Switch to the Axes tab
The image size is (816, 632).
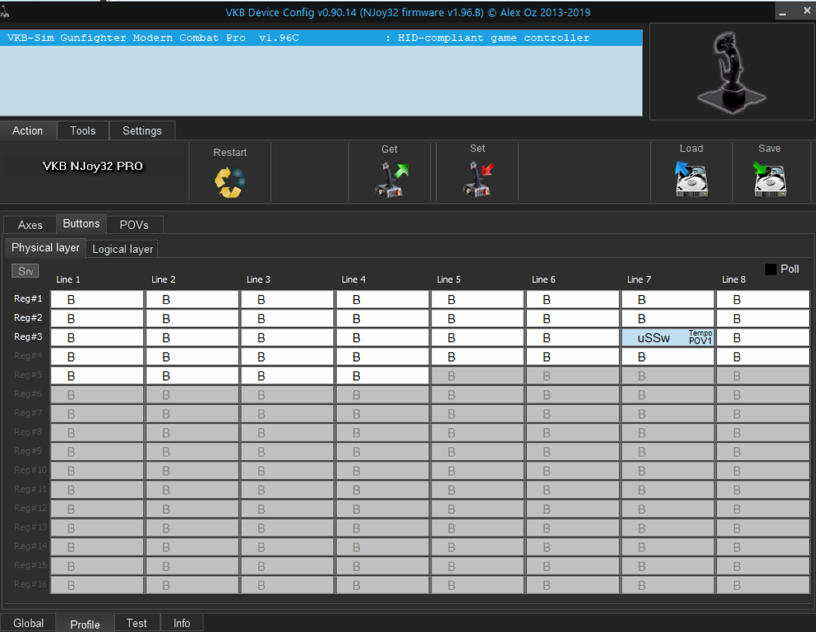click(x=30, y=225)
